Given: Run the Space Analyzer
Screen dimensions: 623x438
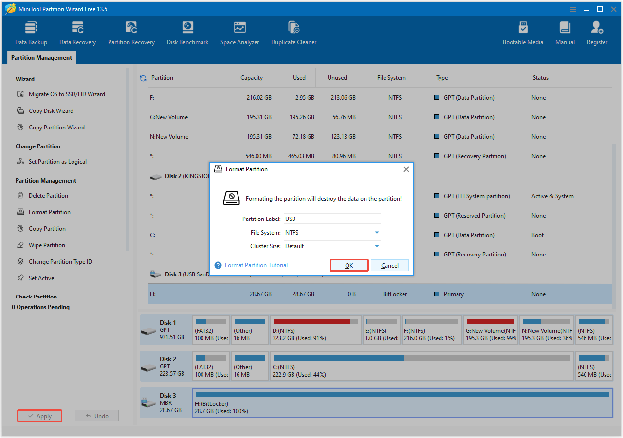Looking at the screenshot, I should 239,32.
